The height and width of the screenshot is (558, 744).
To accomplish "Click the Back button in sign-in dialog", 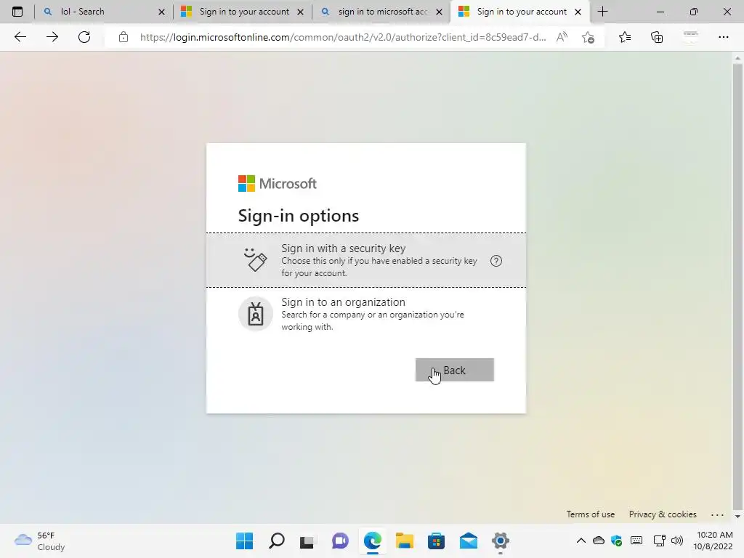I will (455, 370).
